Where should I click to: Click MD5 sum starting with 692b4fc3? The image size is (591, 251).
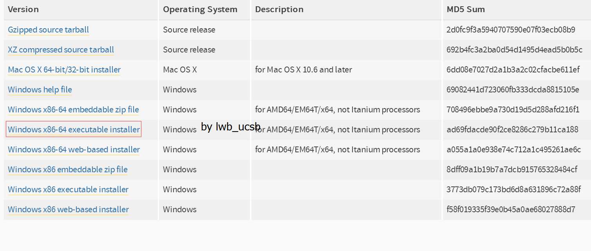click(x=514, y=50)
